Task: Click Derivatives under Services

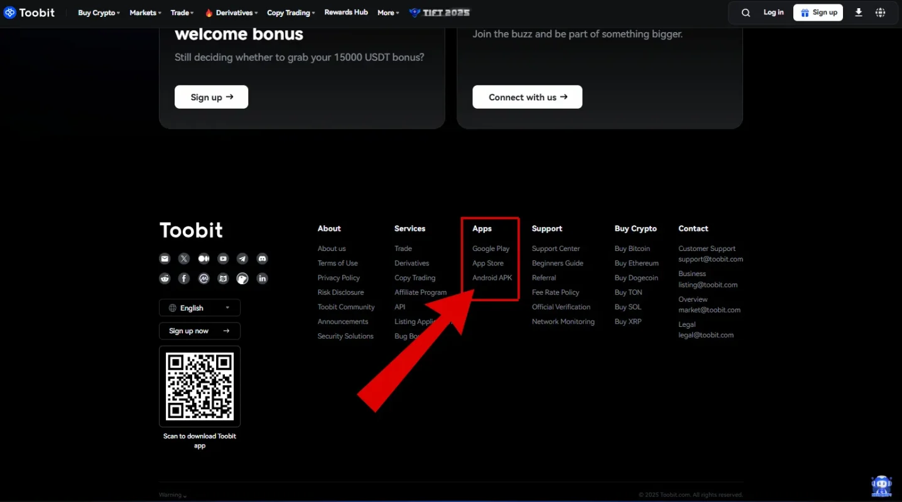Action: pos(412,263)
